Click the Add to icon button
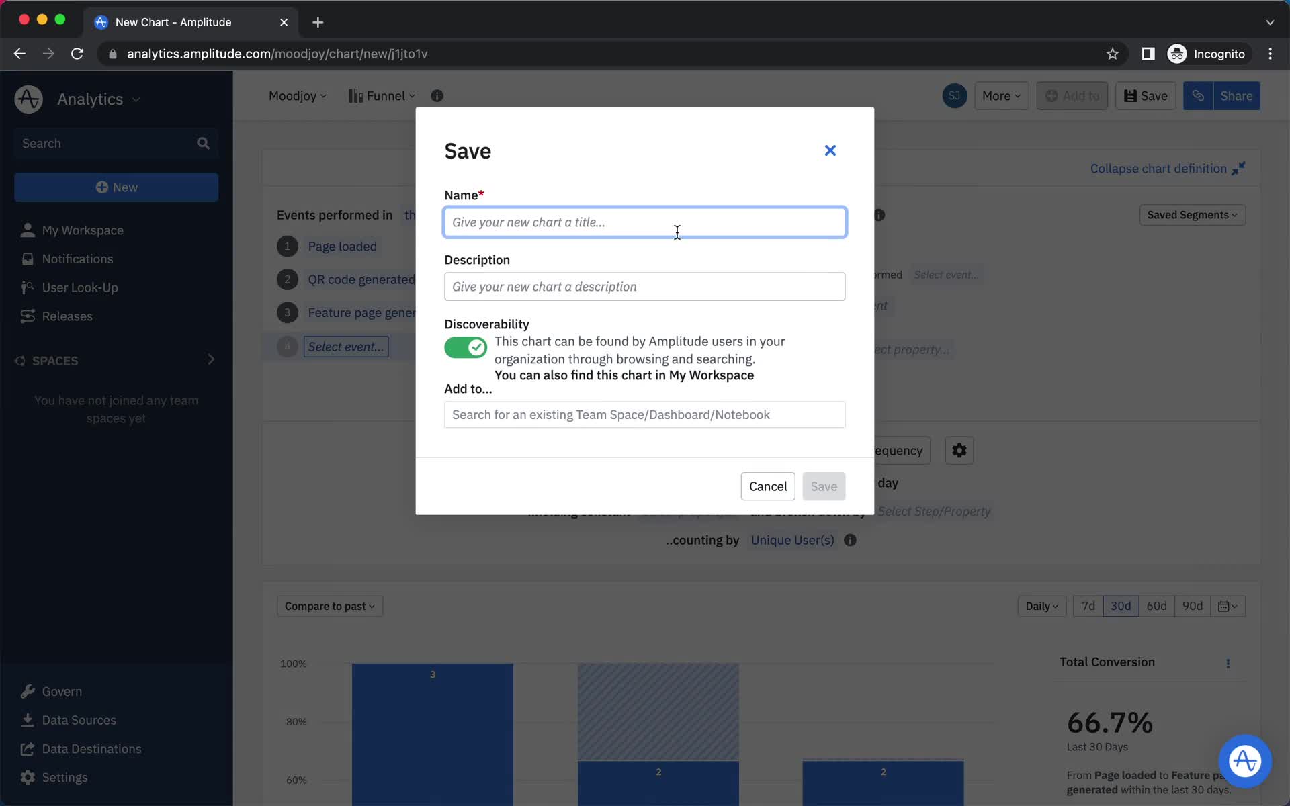Image resolution: width=1290 pixels, height=806 pixels. click(1073, 95)
